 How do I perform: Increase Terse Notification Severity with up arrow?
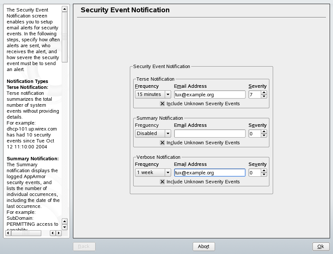pyautogui.click(x=263, y=93)
